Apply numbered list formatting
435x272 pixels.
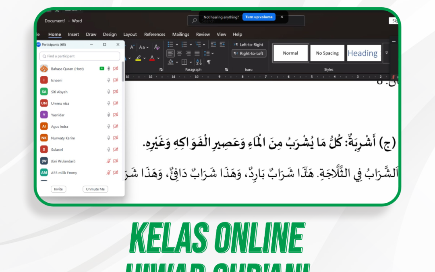184,44
